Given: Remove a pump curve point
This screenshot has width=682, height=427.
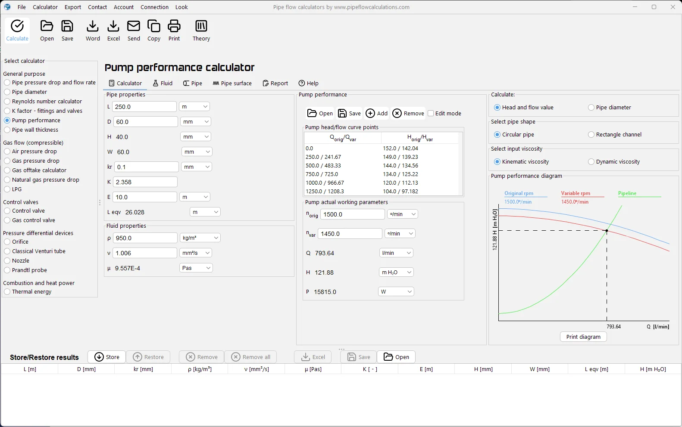Looking at the screenshot, I should coord(408,113).
